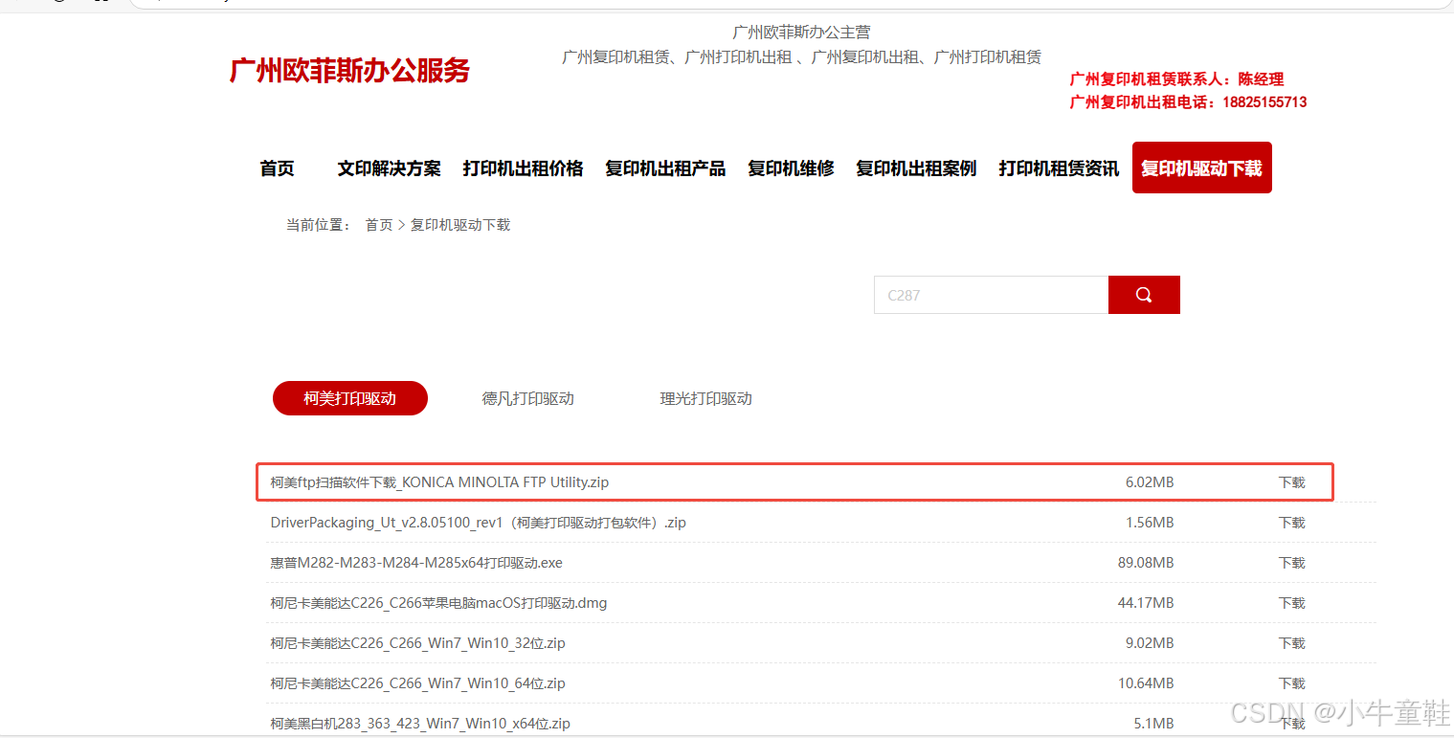Image resolution: width=1454 pixels, height=738 pixels.
Task: Open DriverPackaging_Ut_v2.8.05100_rev1 file name
Action: pyautogui.click(x=478, y=523)
